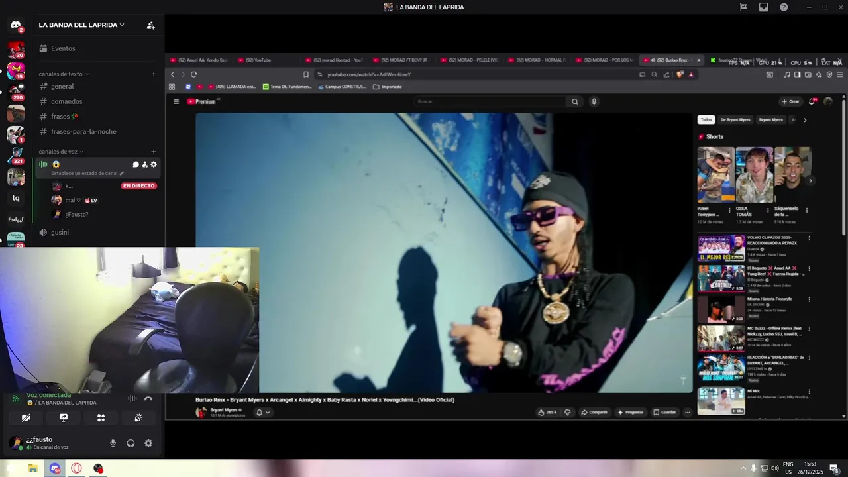The image size is (848, 477).
Task: Create channel in canales de voz
Action: (154, 152)
